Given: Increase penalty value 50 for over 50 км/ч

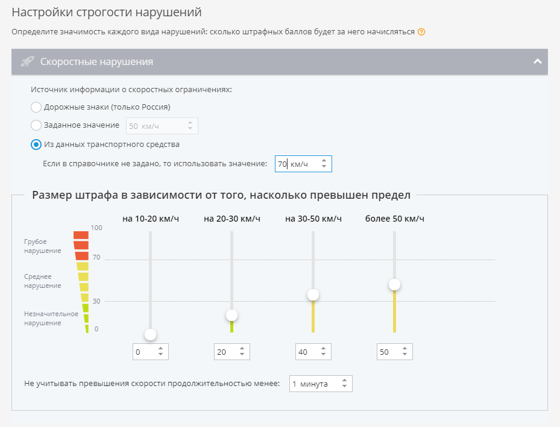Looking at the screenshot, I should pyautogui.click(x=404, y=349).
